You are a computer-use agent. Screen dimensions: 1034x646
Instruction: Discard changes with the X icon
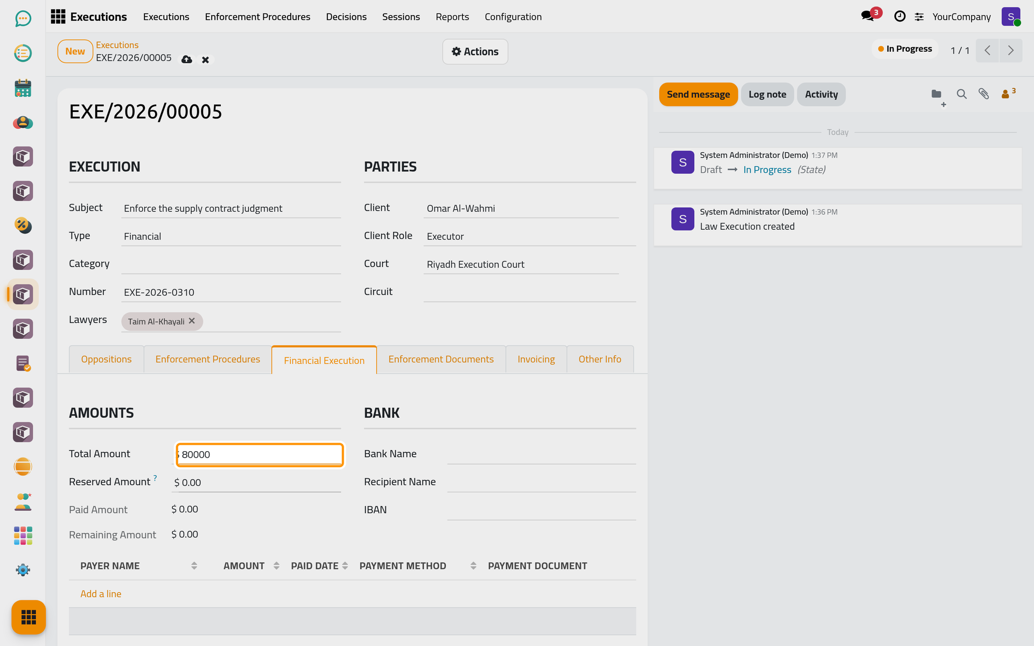click(205, 60)
